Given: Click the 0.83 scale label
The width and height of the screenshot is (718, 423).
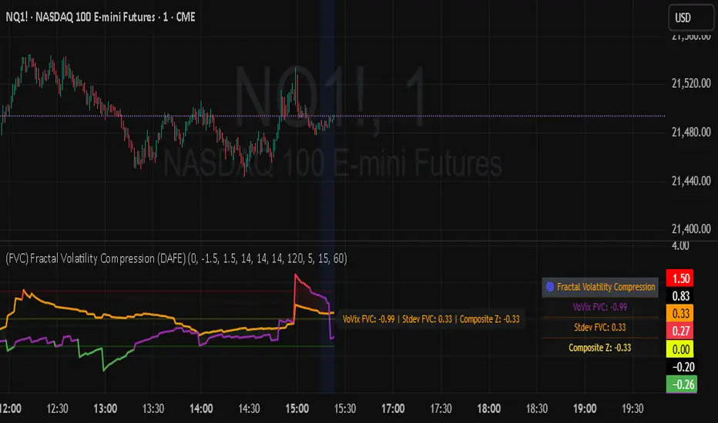Looking at the screenshot, I should point(680,296).
